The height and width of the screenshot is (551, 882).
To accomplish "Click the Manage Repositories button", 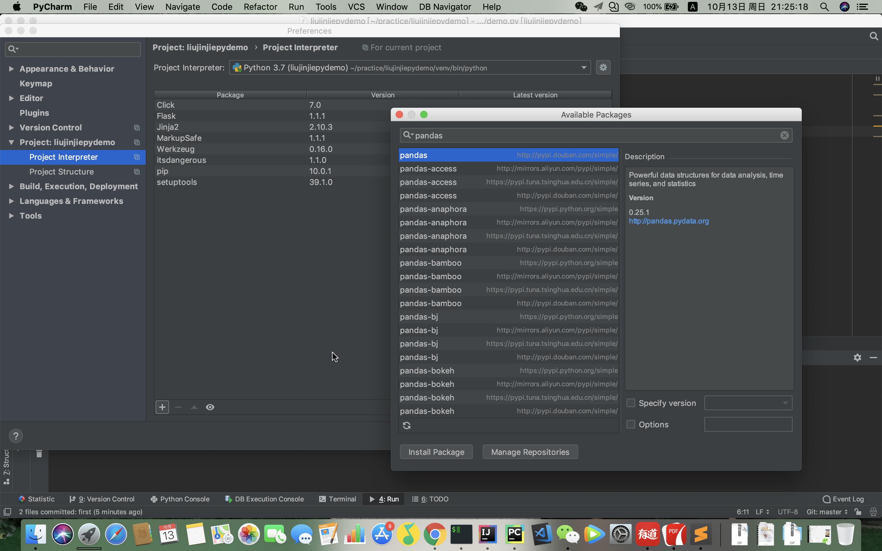I will tap(530, 452).
